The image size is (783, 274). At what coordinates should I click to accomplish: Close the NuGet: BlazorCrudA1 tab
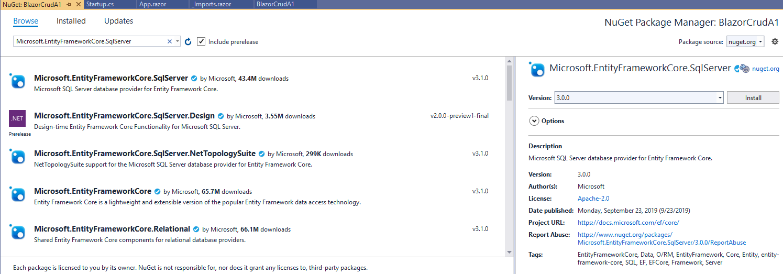point(78,4)
